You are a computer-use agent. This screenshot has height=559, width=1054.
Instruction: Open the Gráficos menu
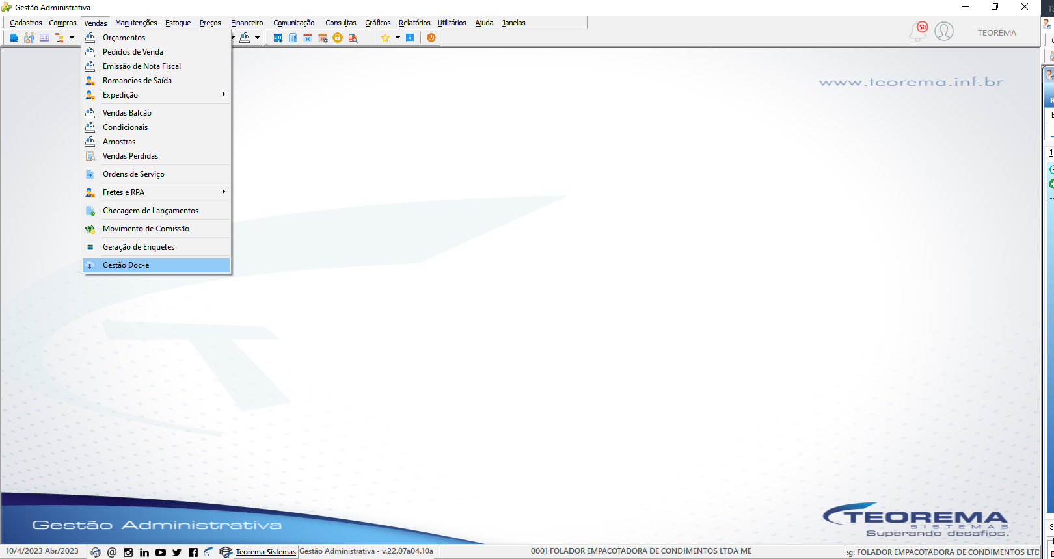click(378, 23)
